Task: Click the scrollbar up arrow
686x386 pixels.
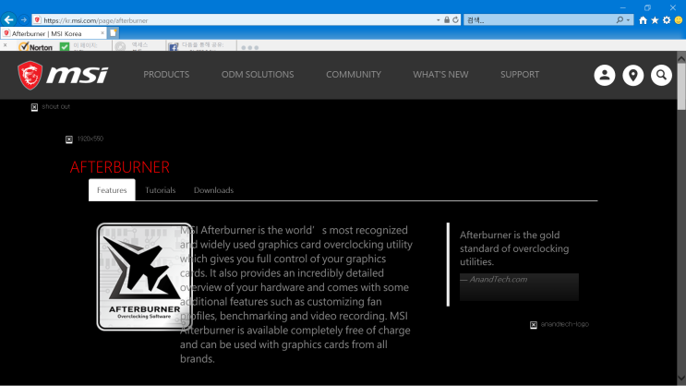Action: pyautogui.click(x=681, y=58)
